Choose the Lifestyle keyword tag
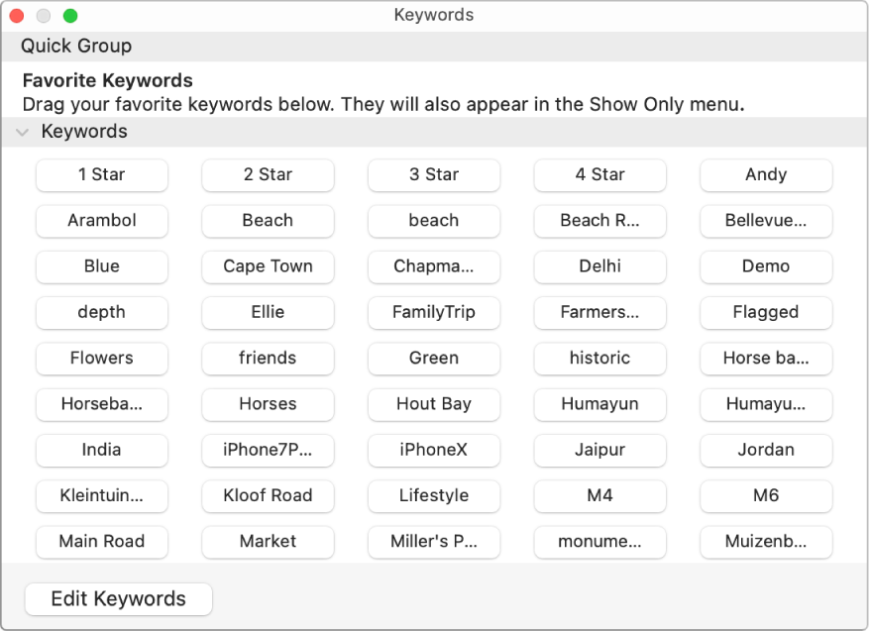 click(x=434, y=496)
